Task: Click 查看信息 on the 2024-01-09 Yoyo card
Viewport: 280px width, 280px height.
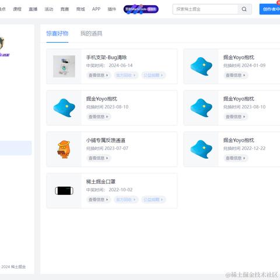Action: click(x=236, y=75)
